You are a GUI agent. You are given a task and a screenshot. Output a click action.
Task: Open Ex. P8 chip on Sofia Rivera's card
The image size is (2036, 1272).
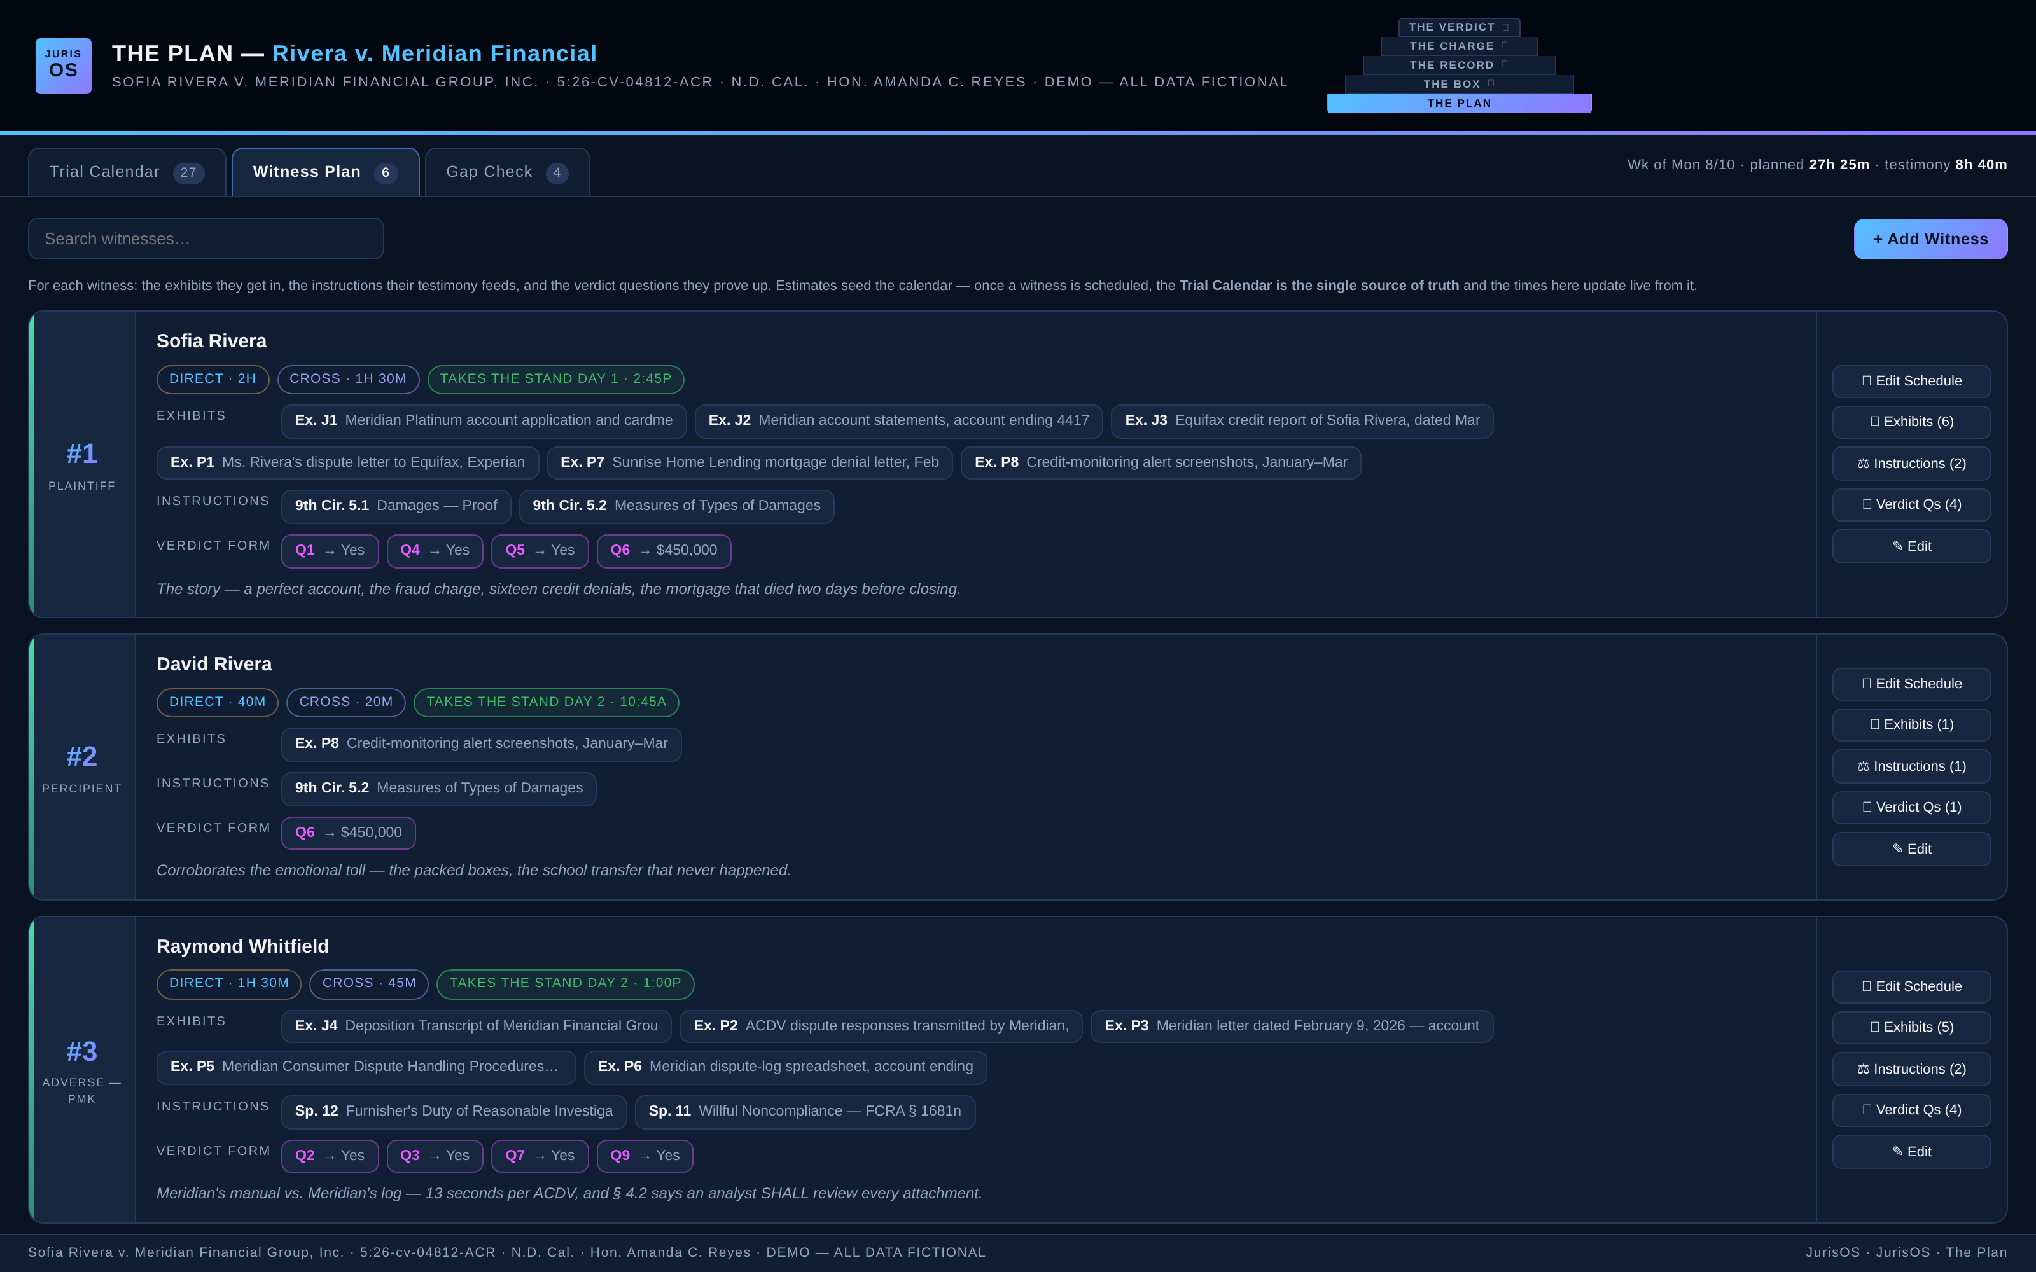pos(1161,463)
